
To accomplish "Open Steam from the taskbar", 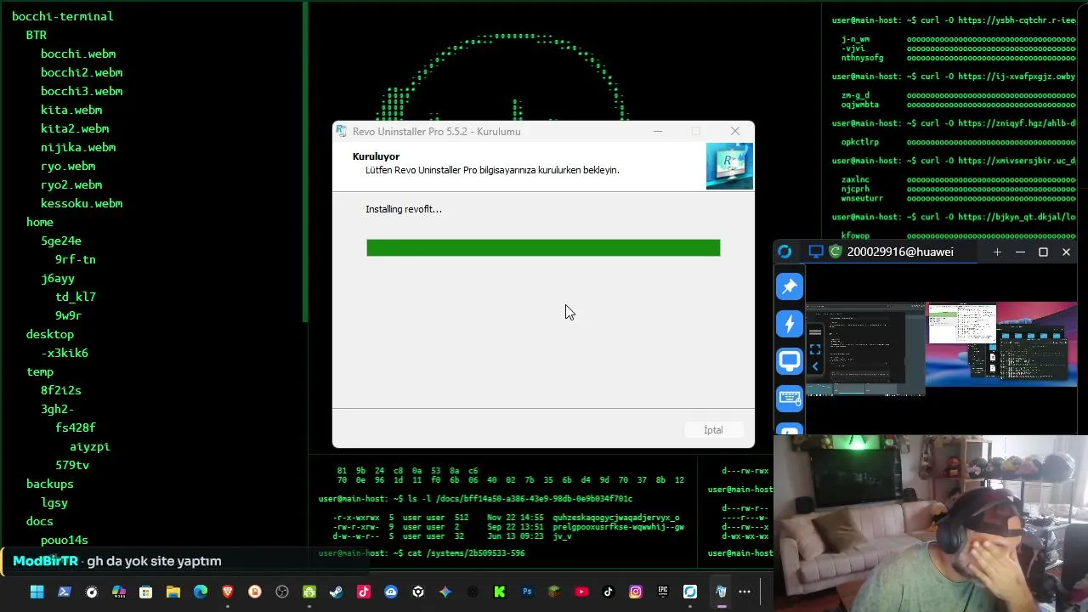I will (x=337, y=592).
